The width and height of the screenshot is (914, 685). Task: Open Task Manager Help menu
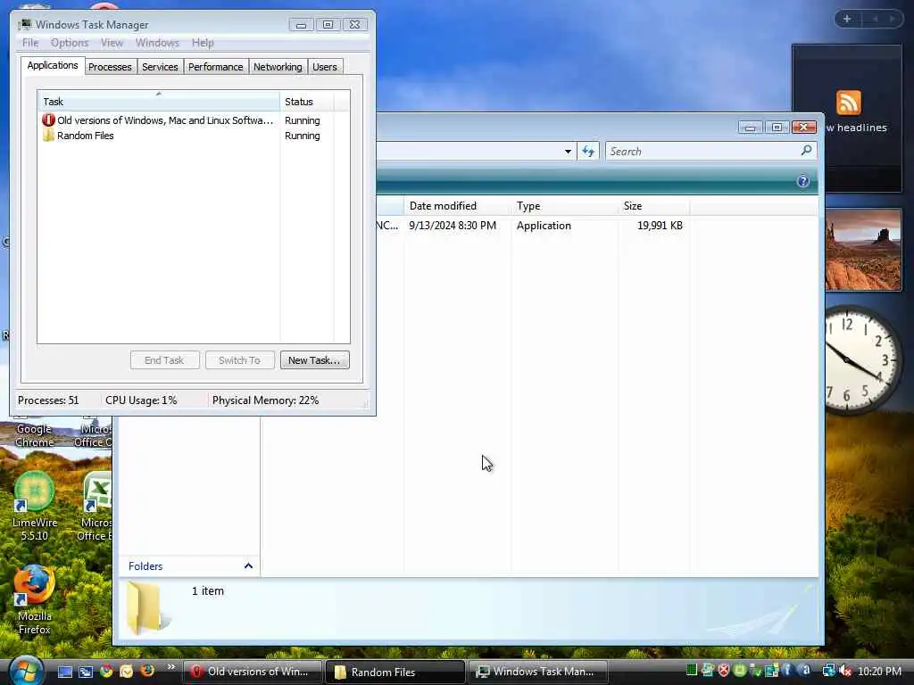pyautogui.click(x=203, y=43)
